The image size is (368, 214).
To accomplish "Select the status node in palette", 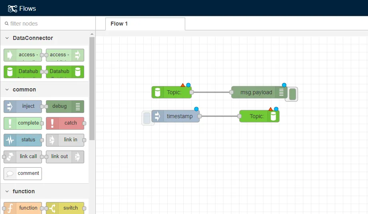I will coord(23,140).
